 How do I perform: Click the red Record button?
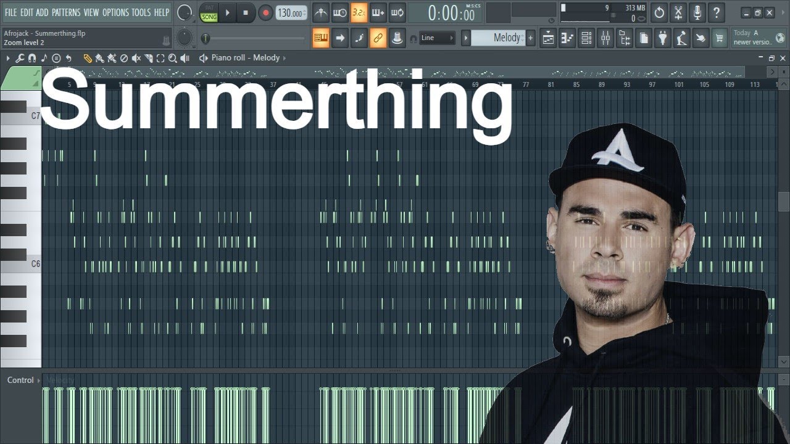(x=265, y=12)
